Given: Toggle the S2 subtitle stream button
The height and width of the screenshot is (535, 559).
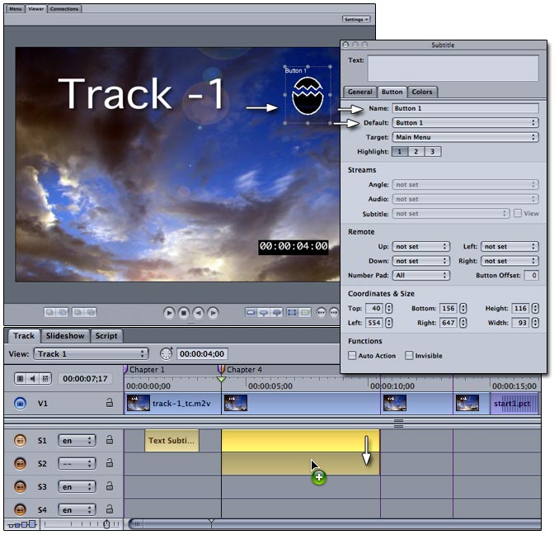Looking at the screenshot, I should 20,463.
